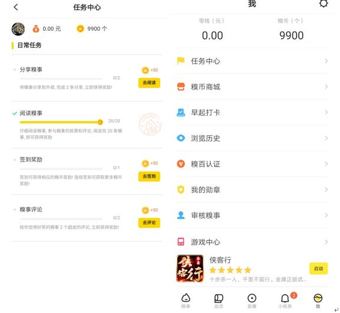Image resolution: width=340 pixels, height=313 pixels.
Task: Expand 早起打卡 row chevron
Action: [x=326, y=112]
